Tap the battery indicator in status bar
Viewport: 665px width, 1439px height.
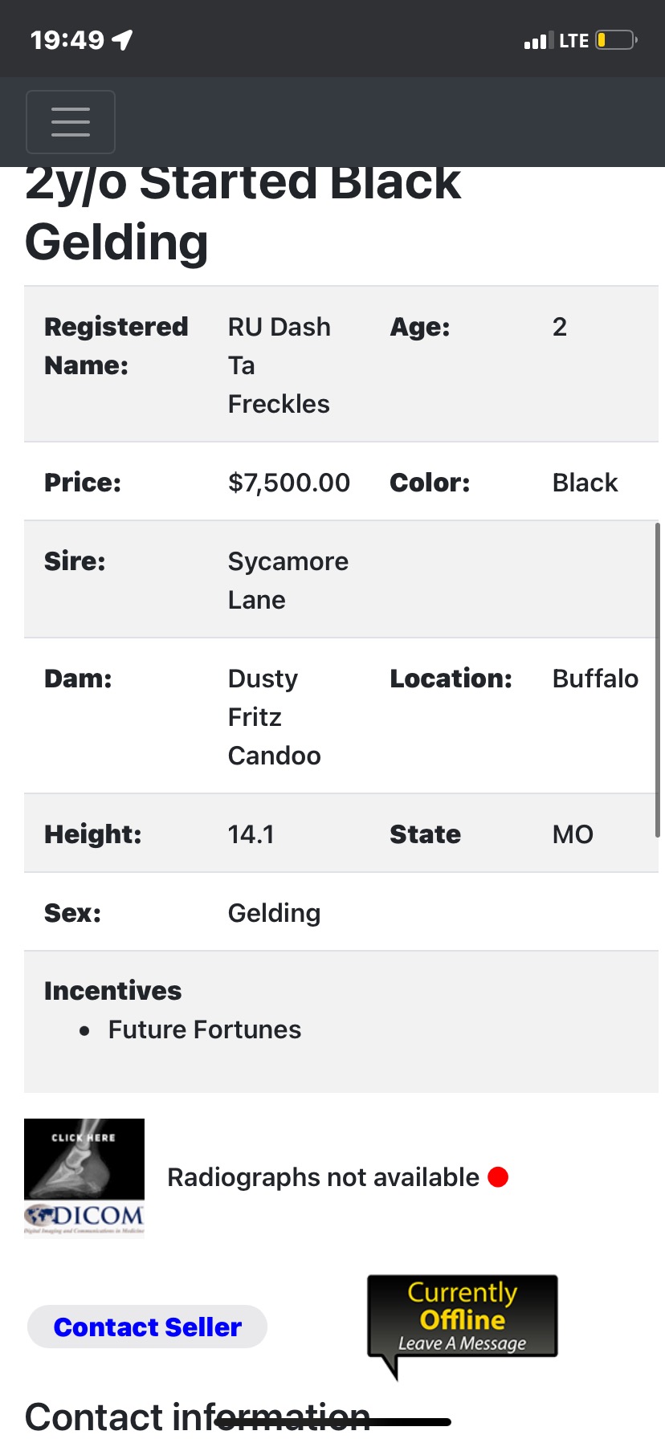click(x=617, y=40)
